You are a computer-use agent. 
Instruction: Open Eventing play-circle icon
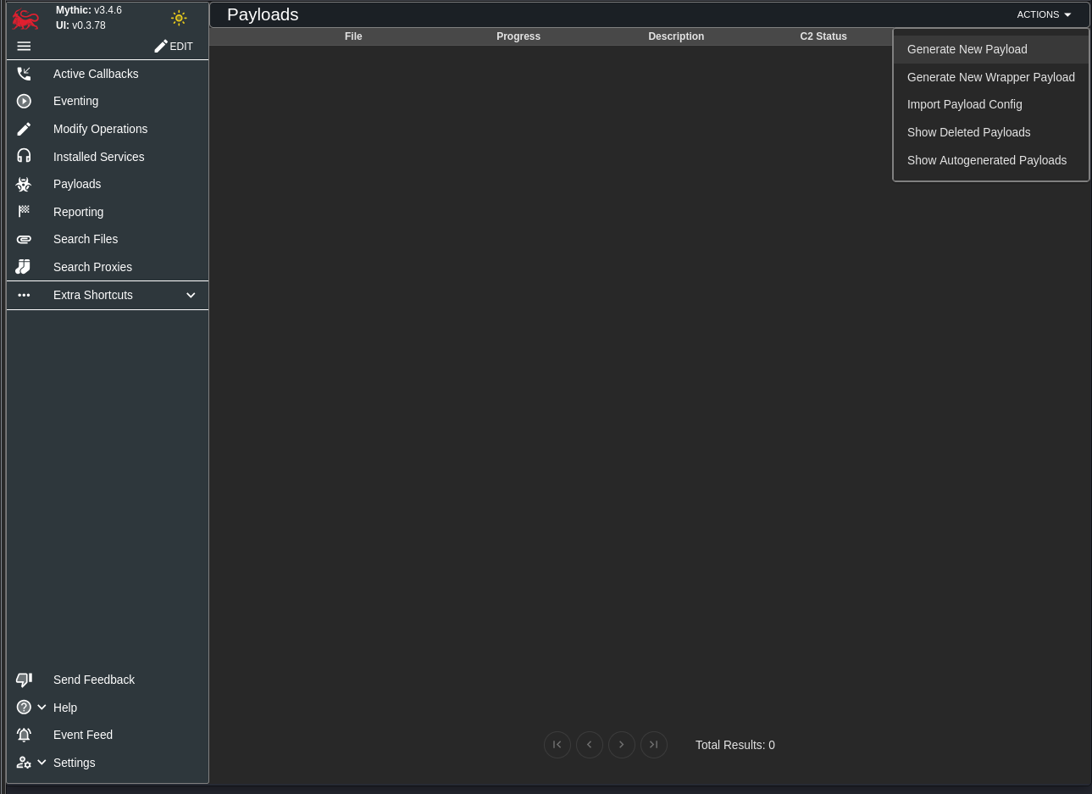(24, 101)
